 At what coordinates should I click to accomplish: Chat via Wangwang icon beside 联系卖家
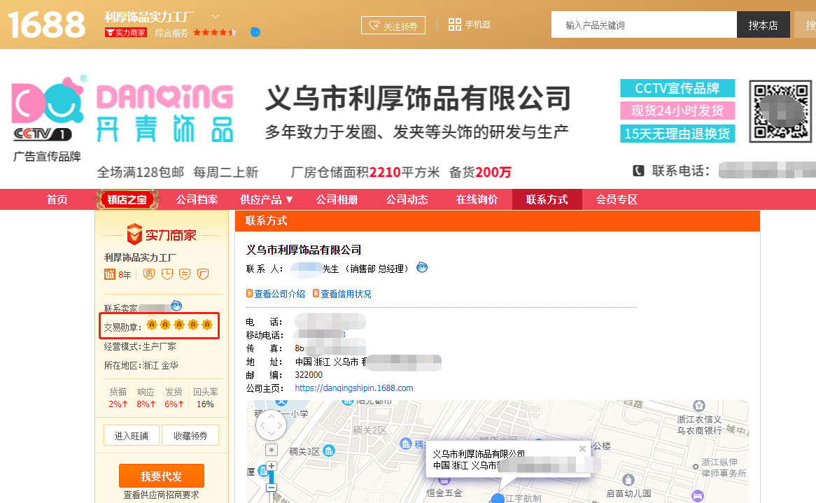pyautogui.click(x=176, y=306)
